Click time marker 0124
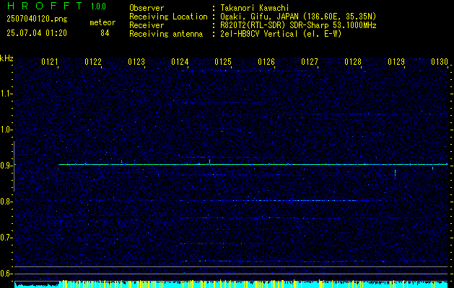 click(x=180, y=62)
